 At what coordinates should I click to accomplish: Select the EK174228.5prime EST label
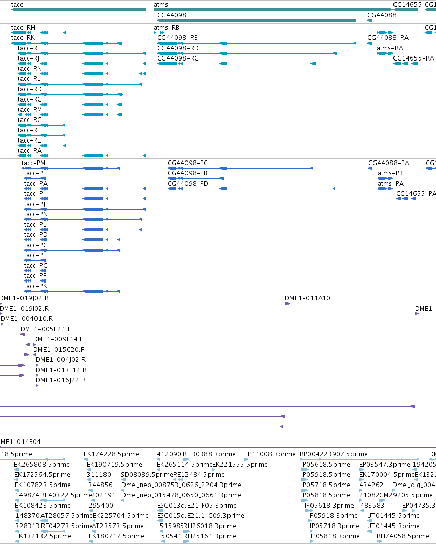point(111,454)
